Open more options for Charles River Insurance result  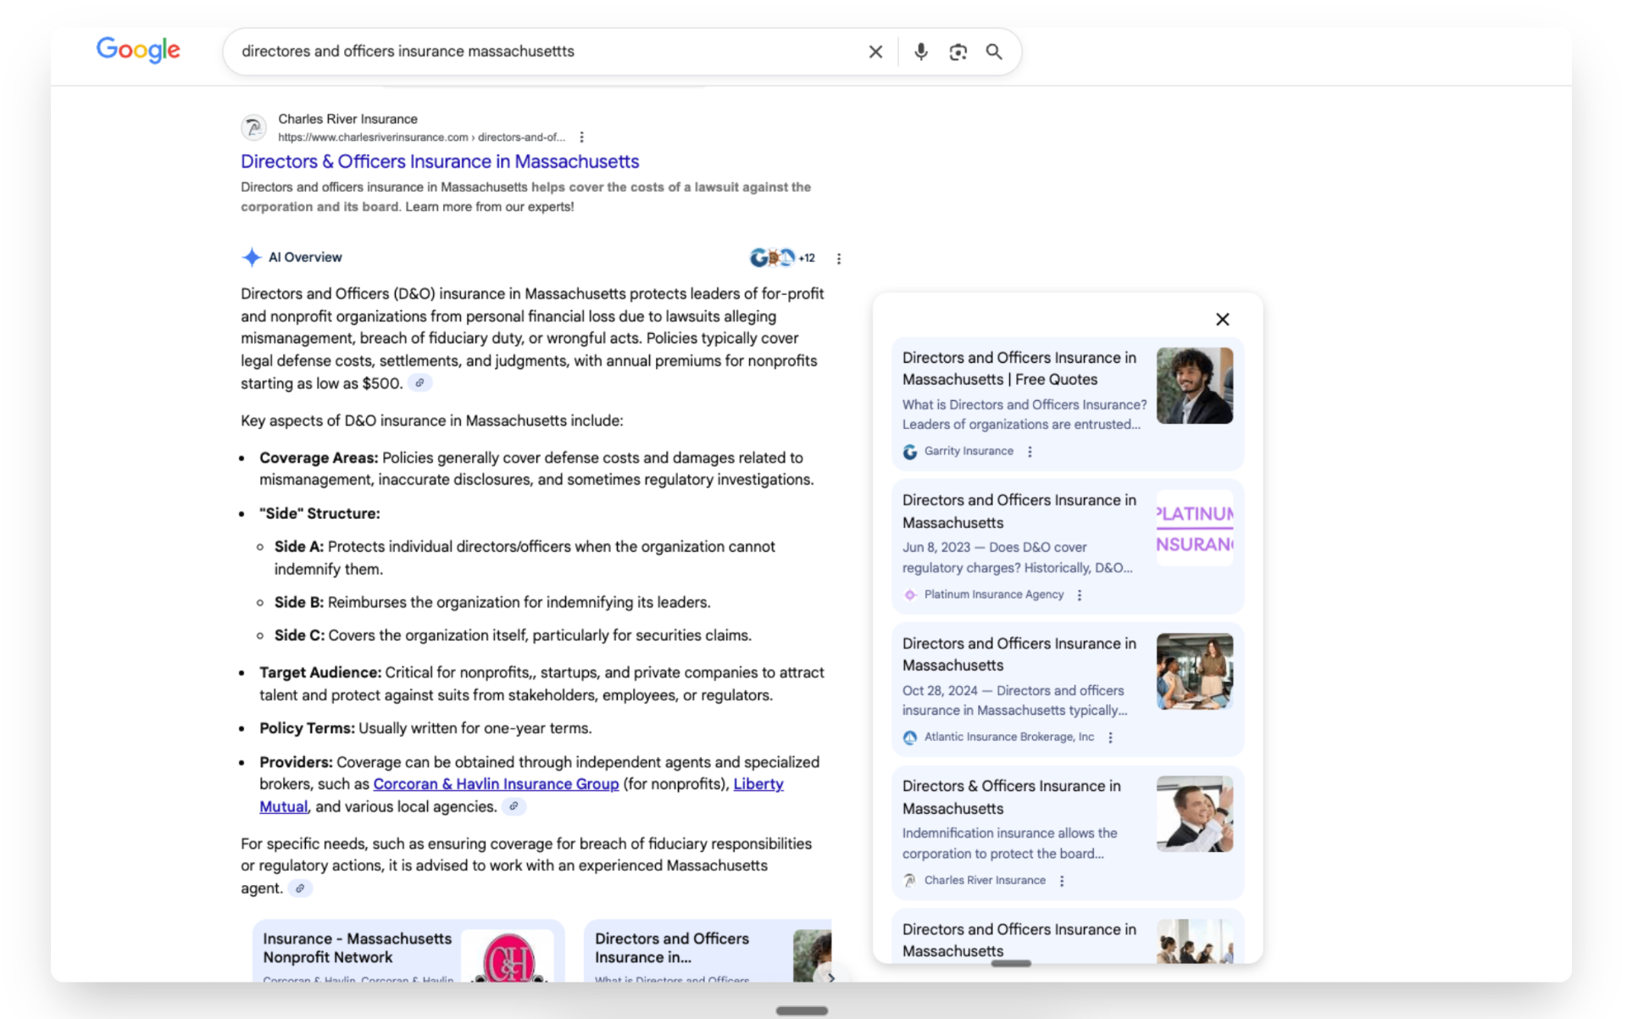click(581, 137)
